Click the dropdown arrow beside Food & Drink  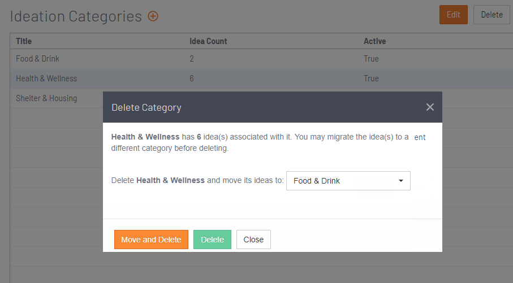tap(401, 181)
